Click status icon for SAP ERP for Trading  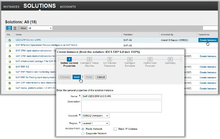[10, 77]
